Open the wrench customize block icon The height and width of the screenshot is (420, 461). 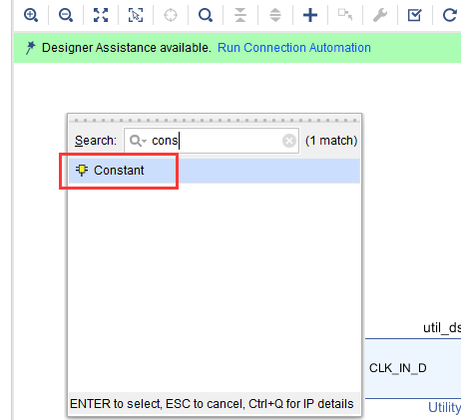coord(380,15)
